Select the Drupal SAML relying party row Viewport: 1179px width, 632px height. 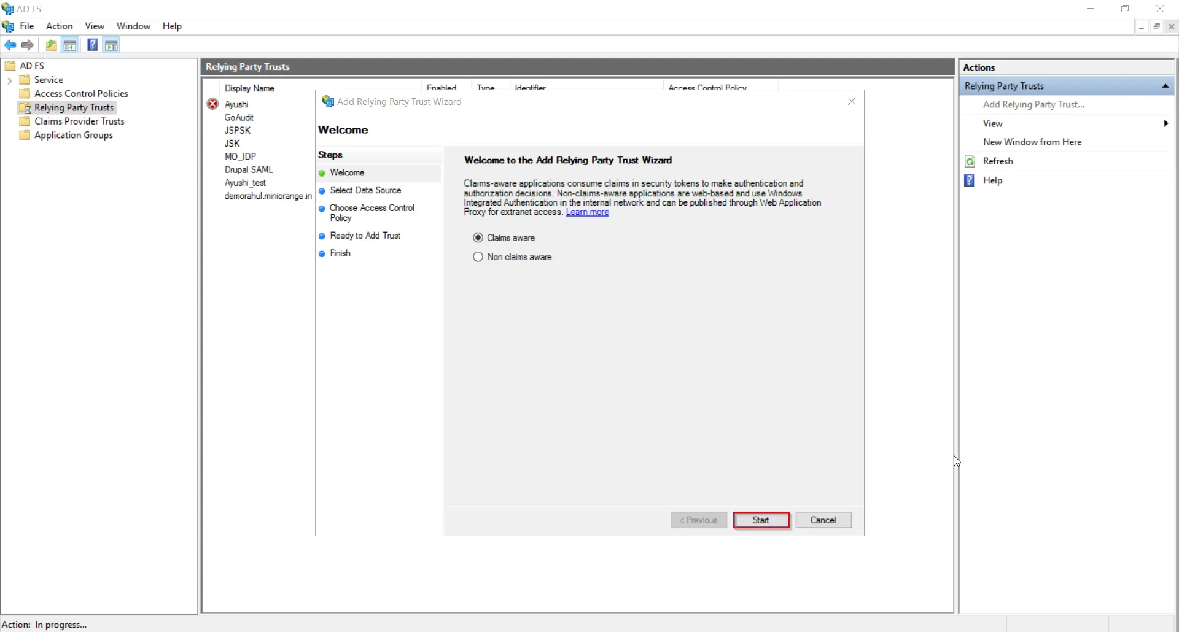(249, 169)
